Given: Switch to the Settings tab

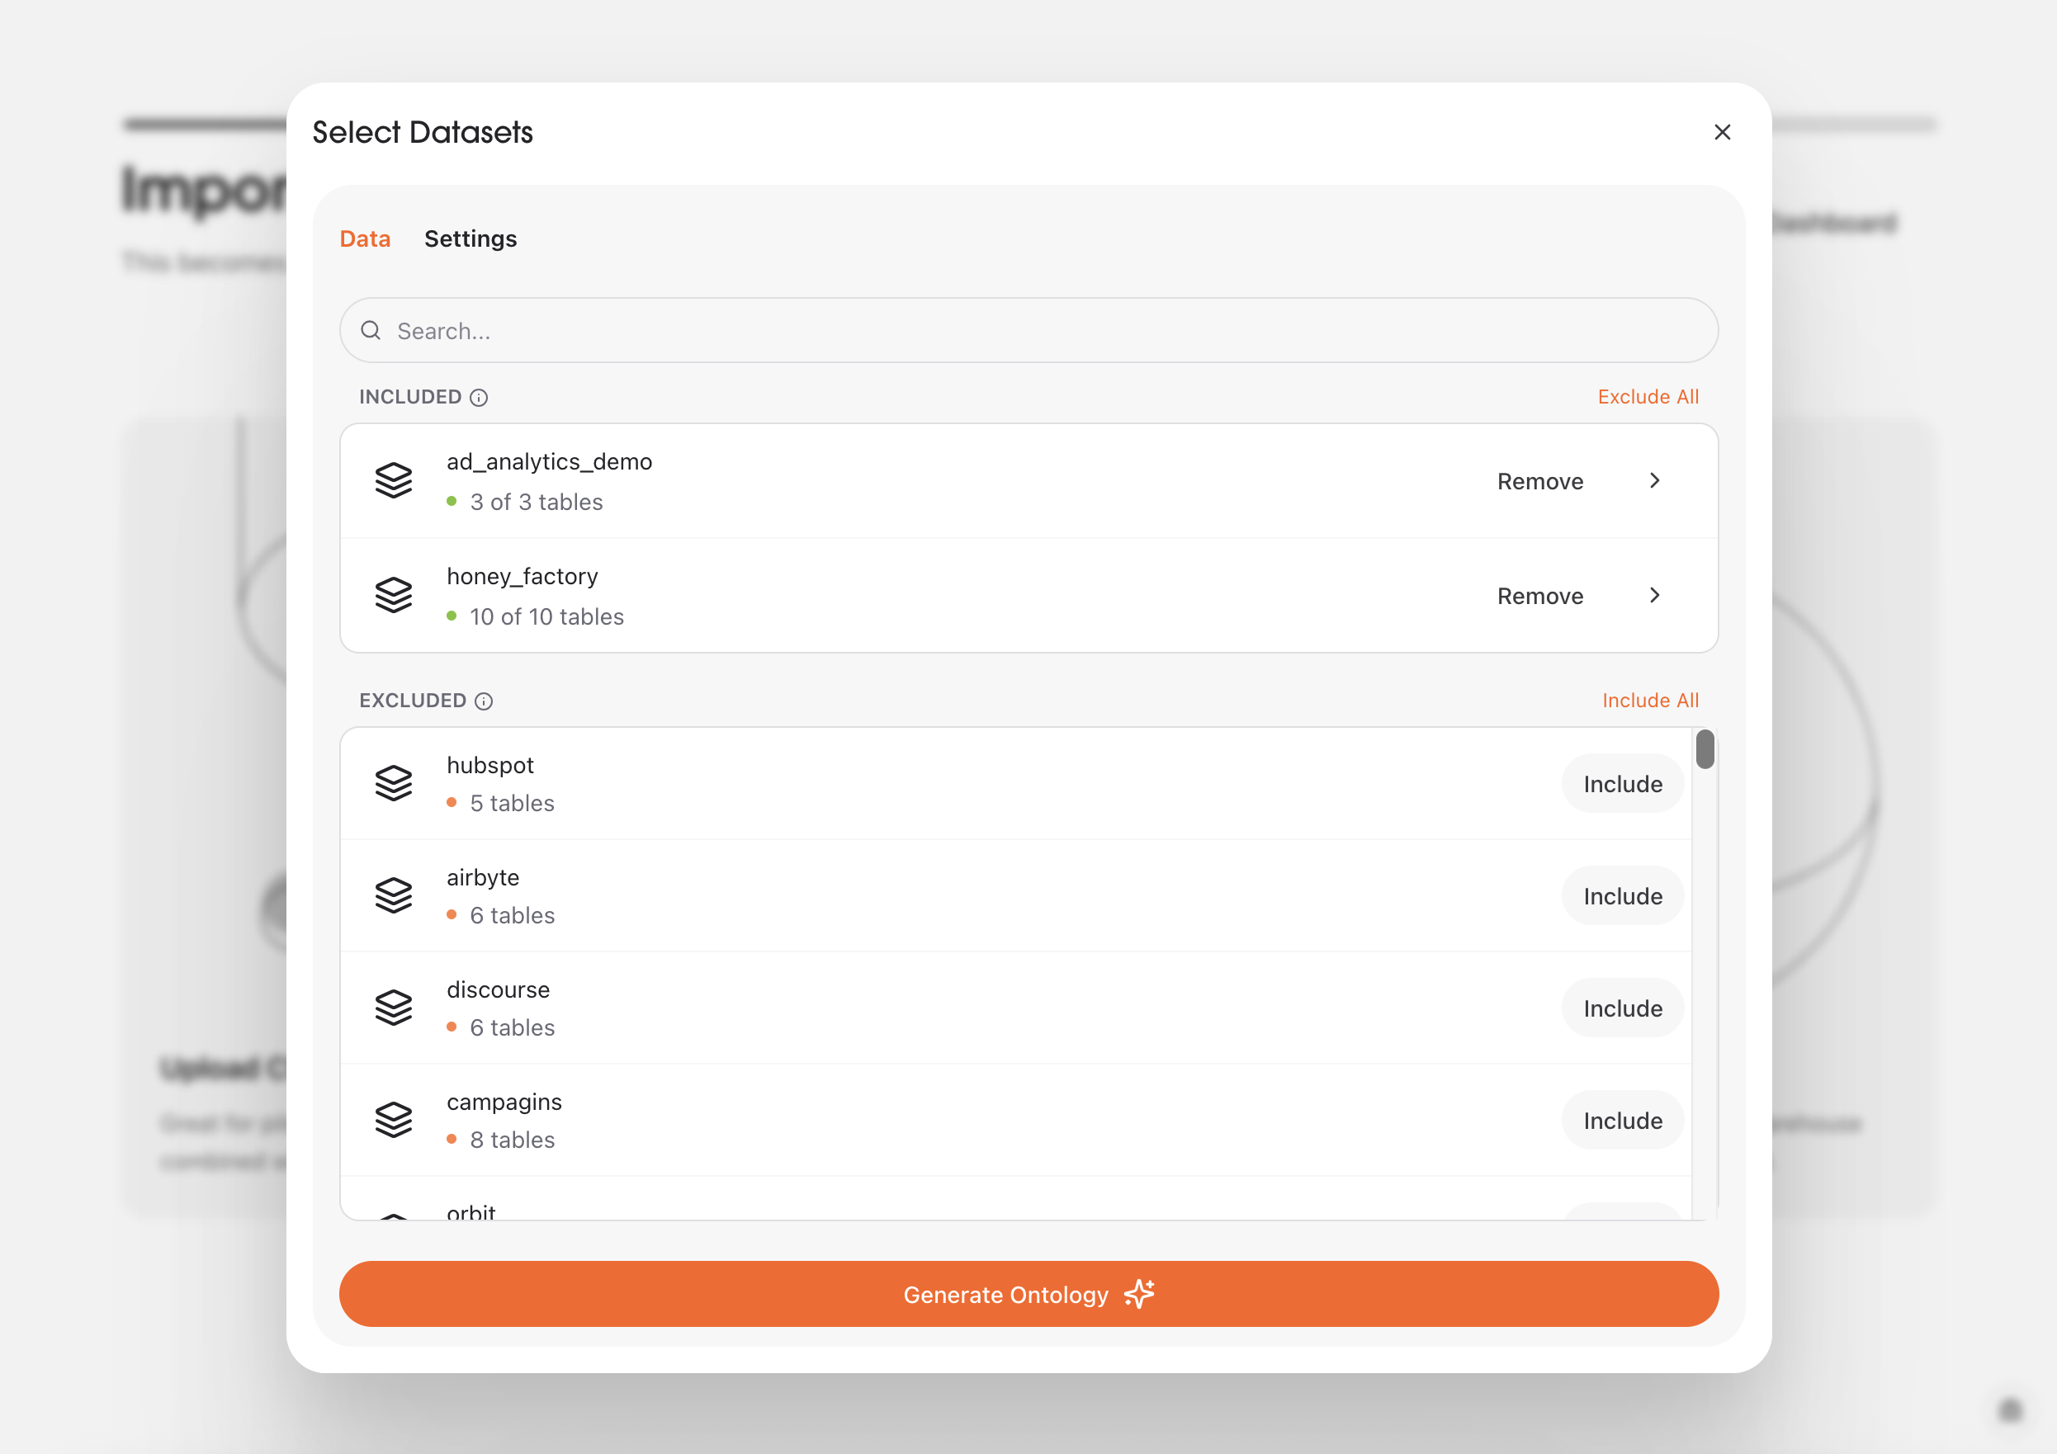Looking at the screenshot, I should [471, 238].
